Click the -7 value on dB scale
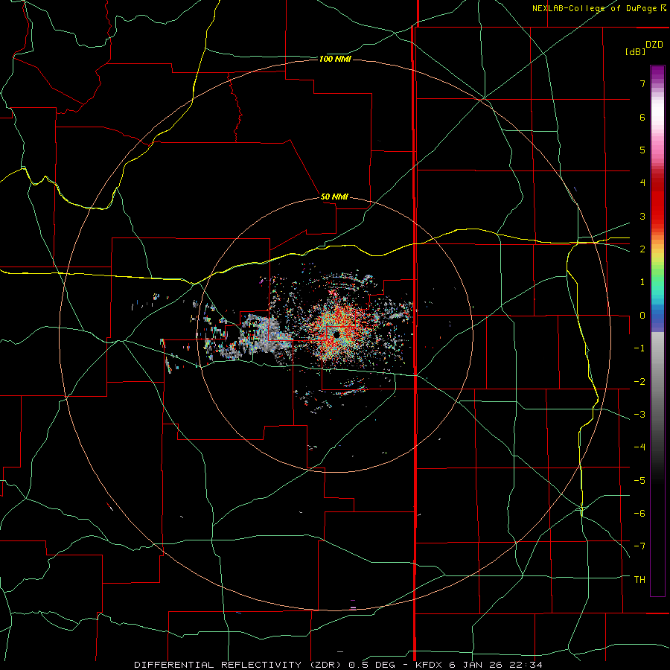The image size is (670, 670). click(x=639, y=546)
